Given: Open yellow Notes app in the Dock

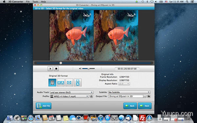Looking at the screenshot, I should click(x=66, y=118).
